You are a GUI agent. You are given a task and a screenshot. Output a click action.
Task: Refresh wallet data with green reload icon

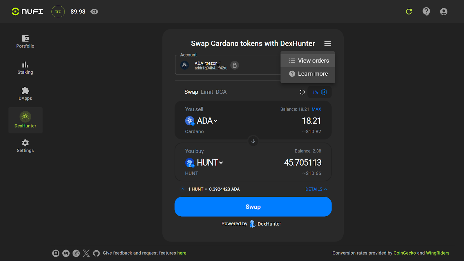(409, 12)
